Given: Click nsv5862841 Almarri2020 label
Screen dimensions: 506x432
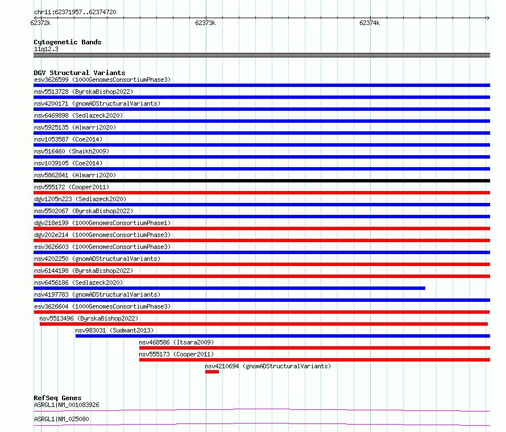Looking at the screenshot, I should [75, 175].
